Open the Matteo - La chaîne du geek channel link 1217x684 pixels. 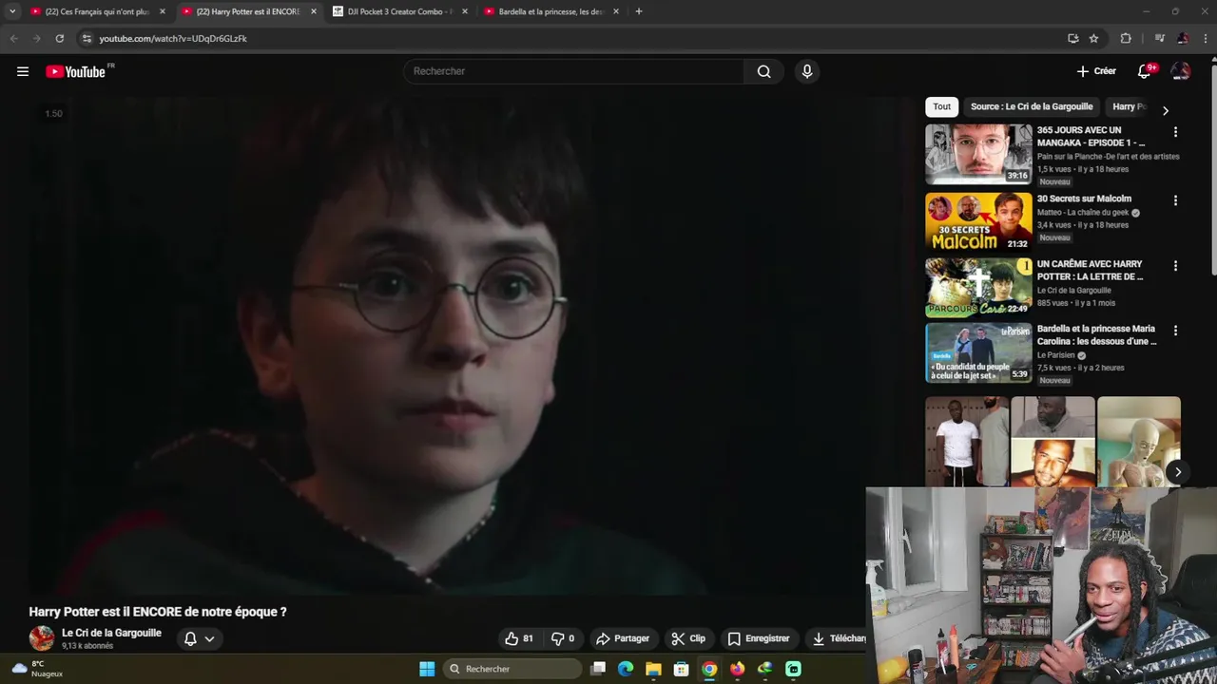[x=1083, y=213]
